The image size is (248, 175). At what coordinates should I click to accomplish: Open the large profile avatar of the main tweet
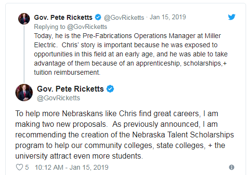pos(24,93)
